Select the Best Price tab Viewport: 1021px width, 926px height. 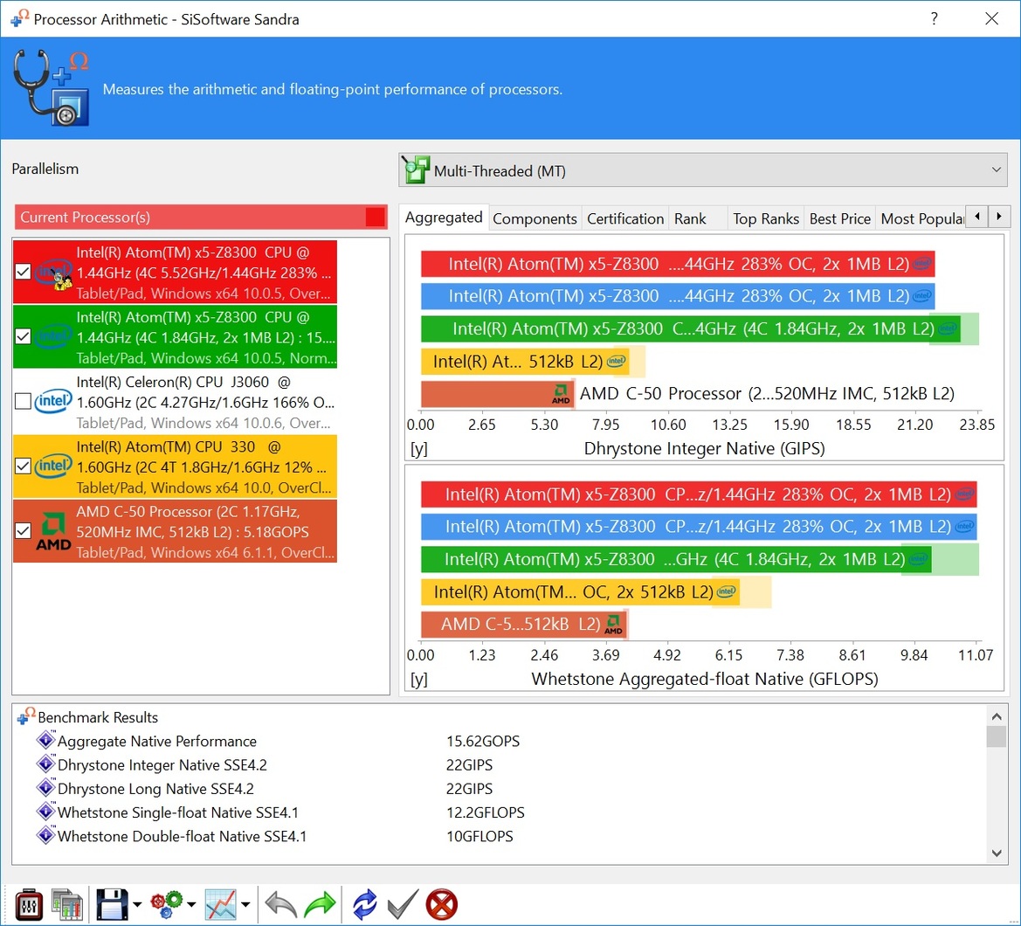click(840, 218)
